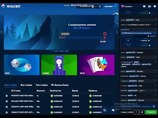Click the VIP progress bar track
The image size is (158, 118).
82,37
